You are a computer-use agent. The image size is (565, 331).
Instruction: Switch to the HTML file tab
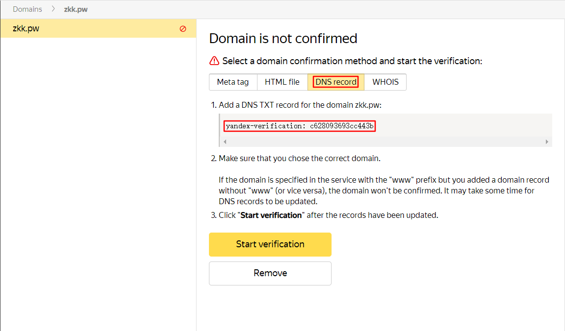[282, 82]
